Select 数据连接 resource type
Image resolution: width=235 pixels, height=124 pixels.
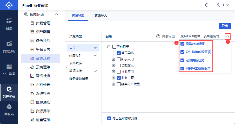click(75, 71)
